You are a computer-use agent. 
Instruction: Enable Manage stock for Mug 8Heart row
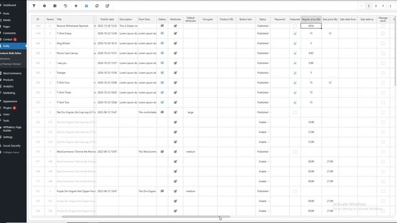383,43
